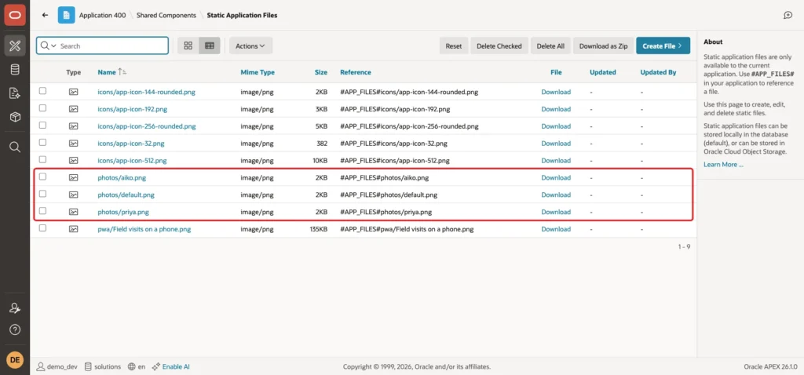Open the Actions dropdown menu
Viewport: 804px width, 375px height.
(x=250, y=46)
